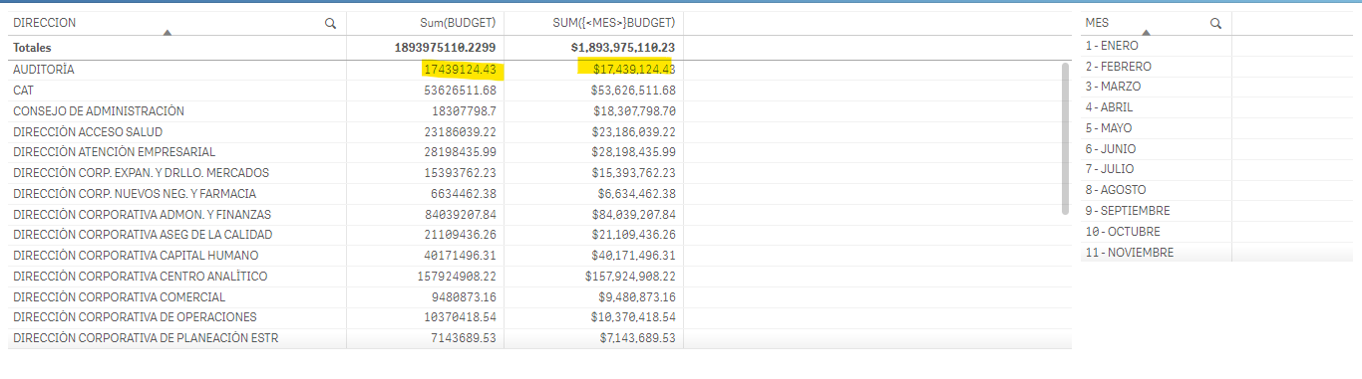Screen dimensions: 1362x379
Task: Open search icon in MES listbox
Action: point(1215,23)
